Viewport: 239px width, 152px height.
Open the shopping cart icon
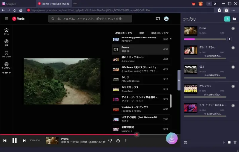193,4
